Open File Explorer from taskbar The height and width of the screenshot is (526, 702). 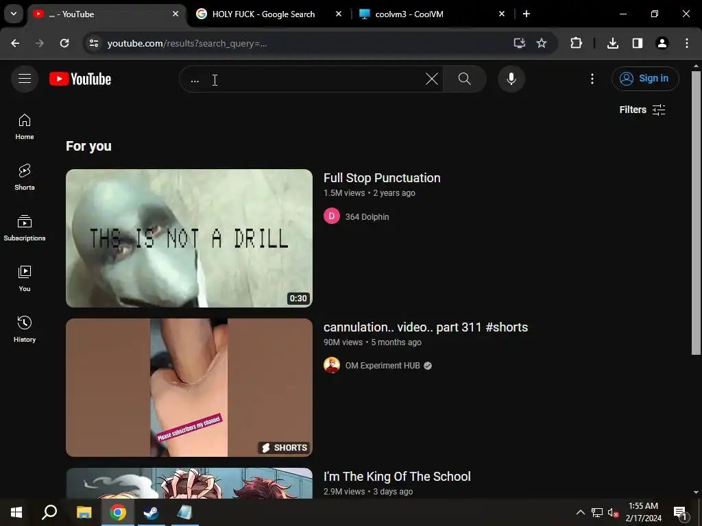click(84, 512)
